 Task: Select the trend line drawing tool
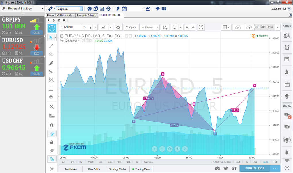(51, 46)
